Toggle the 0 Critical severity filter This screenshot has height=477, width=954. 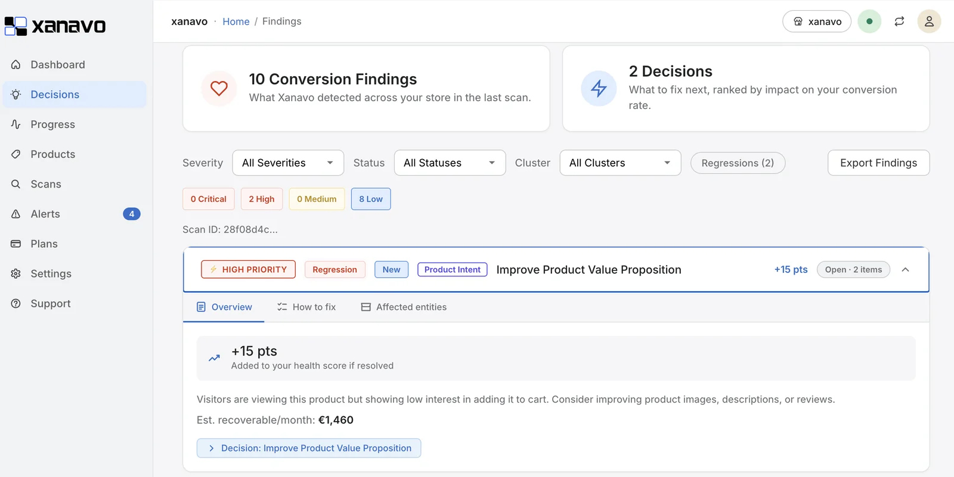point(209,199)
